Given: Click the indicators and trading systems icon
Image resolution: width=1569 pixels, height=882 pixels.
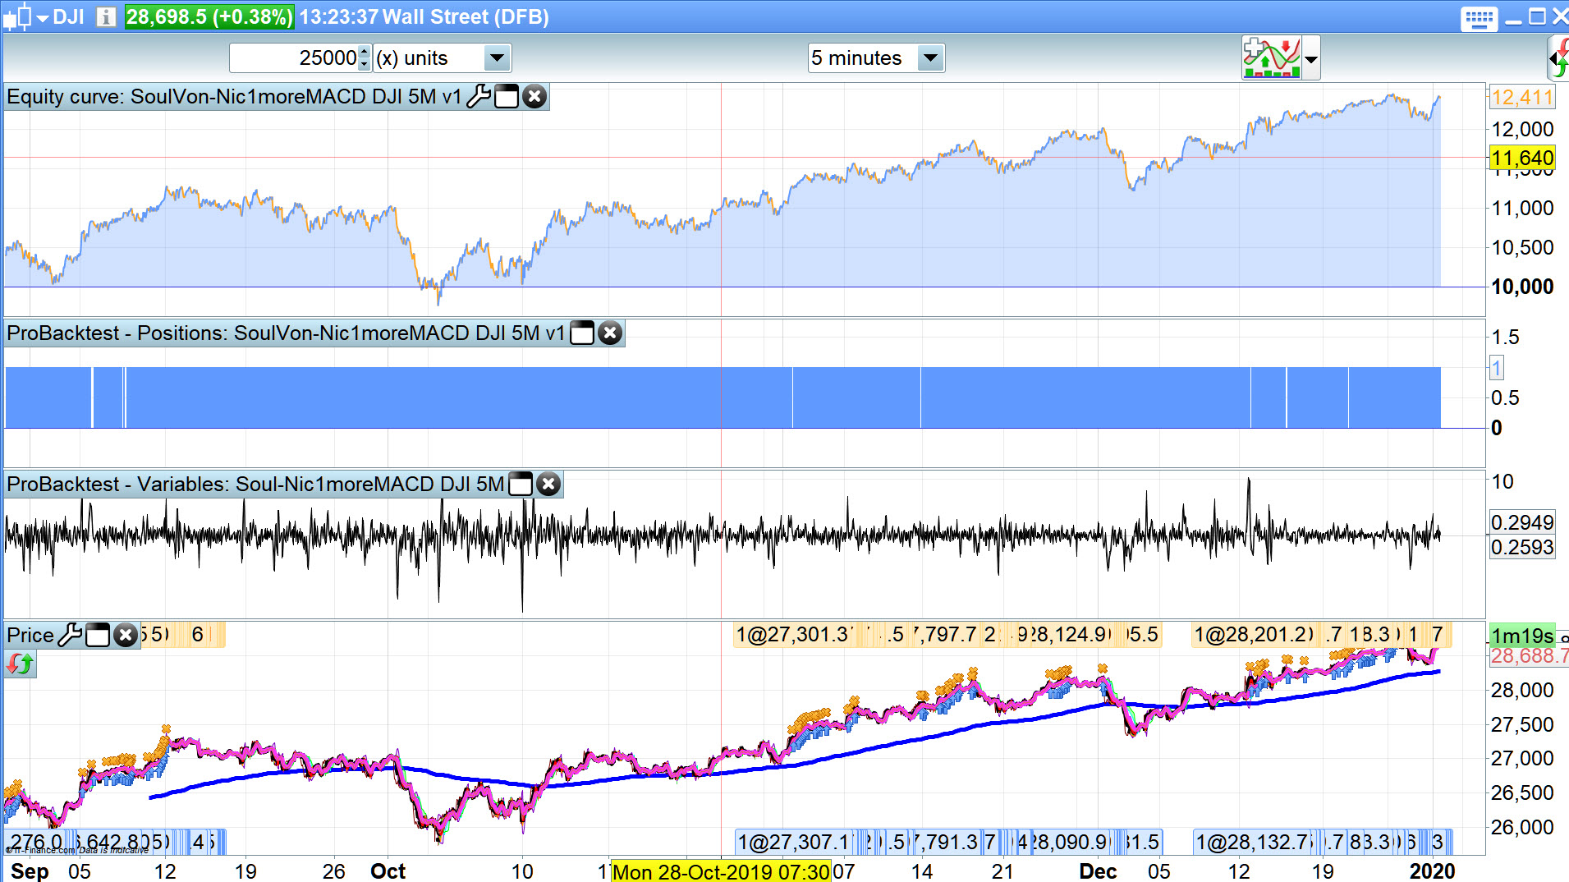Looking at the screenshot, I should coord(1272,58).
